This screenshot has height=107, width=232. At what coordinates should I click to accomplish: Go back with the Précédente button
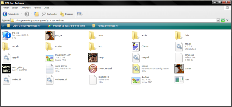(11, 14)
